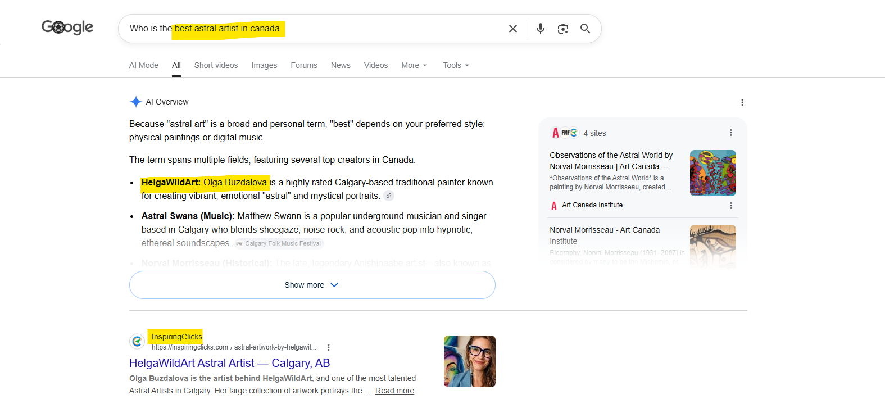Click the Astral Swans (Music): bold text

(188, 216)
